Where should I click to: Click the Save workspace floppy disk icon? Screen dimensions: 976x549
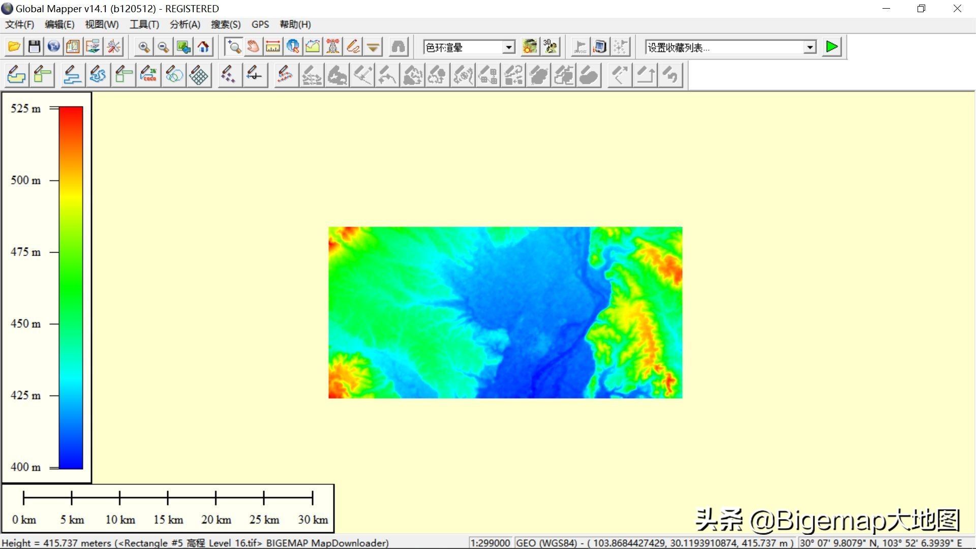click(x=34, y=47)
